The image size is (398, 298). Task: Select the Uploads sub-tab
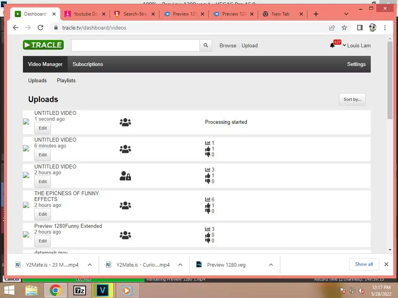[x=37, y=80]
